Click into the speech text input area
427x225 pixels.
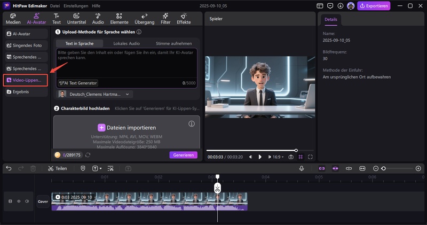point(126,63)
